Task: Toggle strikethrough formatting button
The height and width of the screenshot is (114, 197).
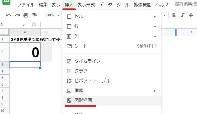Action: pyautogui.click(x=191, y=15)
